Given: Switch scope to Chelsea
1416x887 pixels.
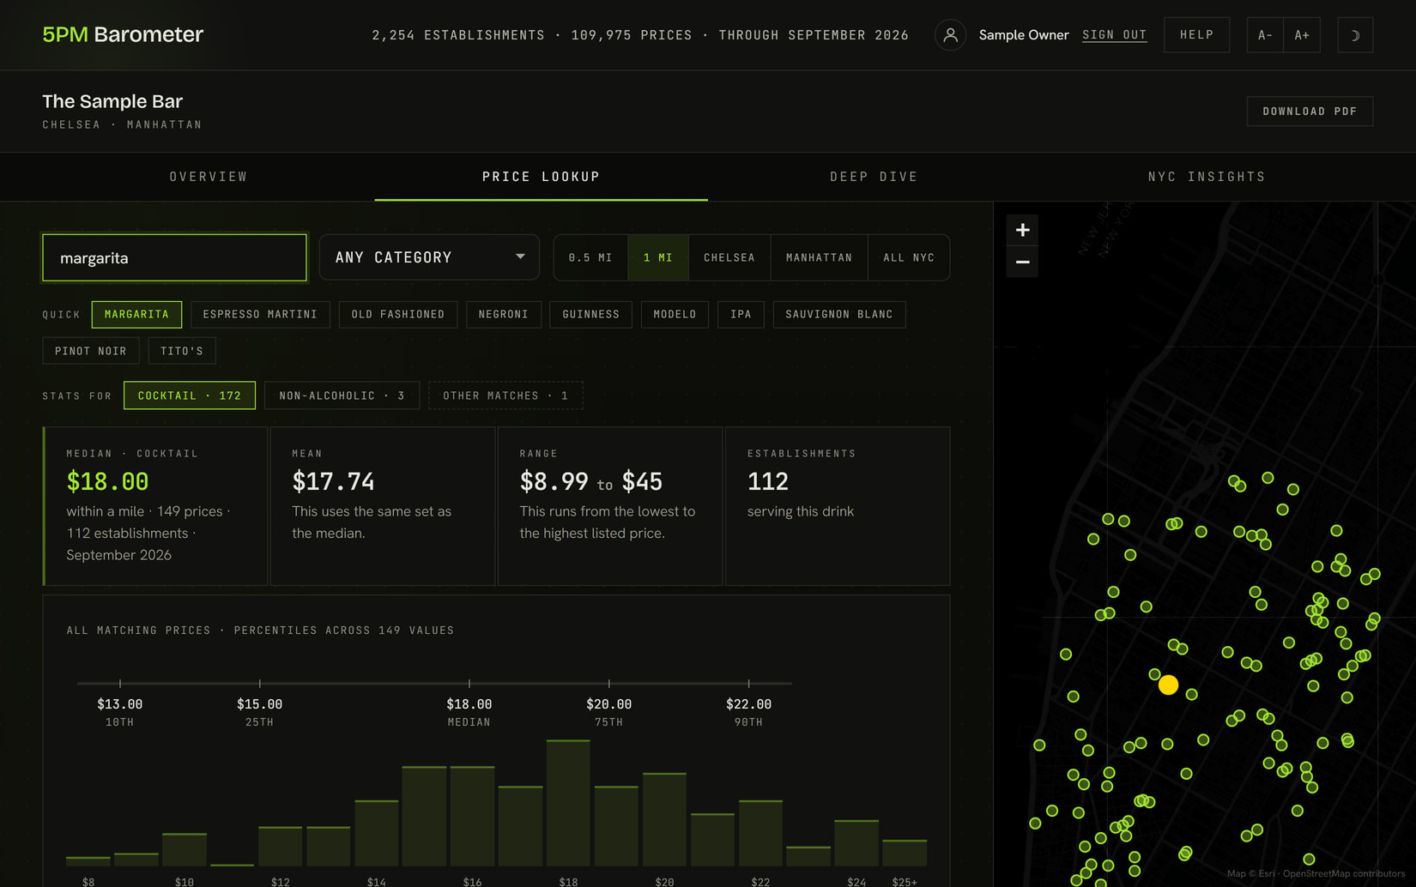Looking at the screenshot, I should coord(729,257).
